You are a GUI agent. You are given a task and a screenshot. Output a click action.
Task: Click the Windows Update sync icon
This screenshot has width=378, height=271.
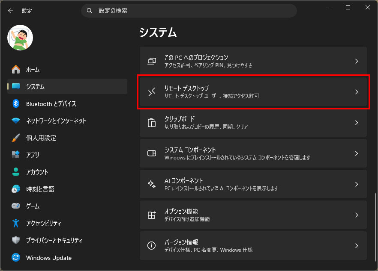coord(16,258)
